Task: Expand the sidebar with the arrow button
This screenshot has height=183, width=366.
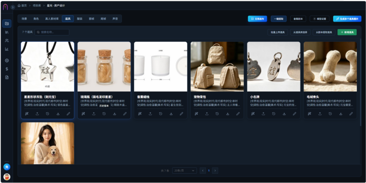Action: coord(13,7)
